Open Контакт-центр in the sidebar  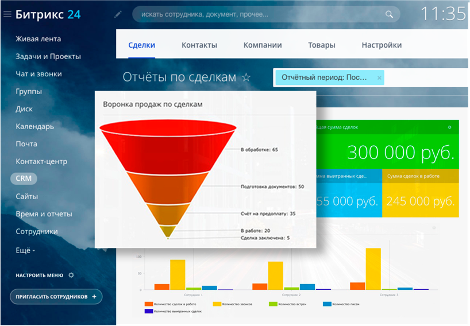click(41, 161)
